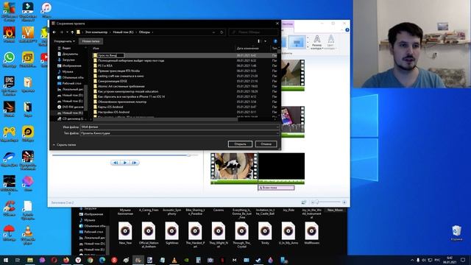Step to previous frame in preview
Screen dimensions: 471x265
click(116, 163)
